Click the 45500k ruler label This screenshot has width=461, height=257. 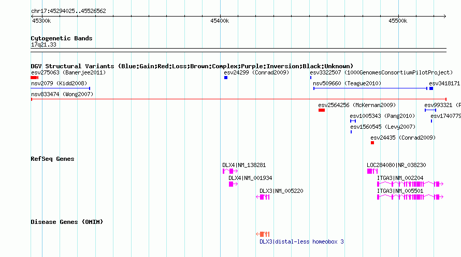pos(398,21)
